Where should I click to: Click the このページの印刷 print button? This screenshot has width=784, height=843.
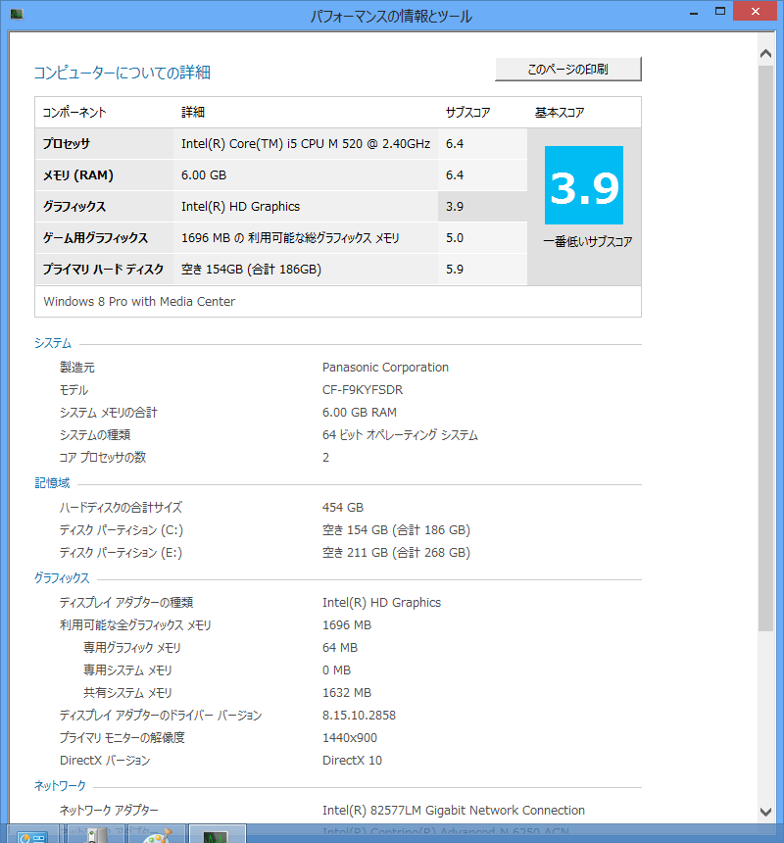[568, 70]
